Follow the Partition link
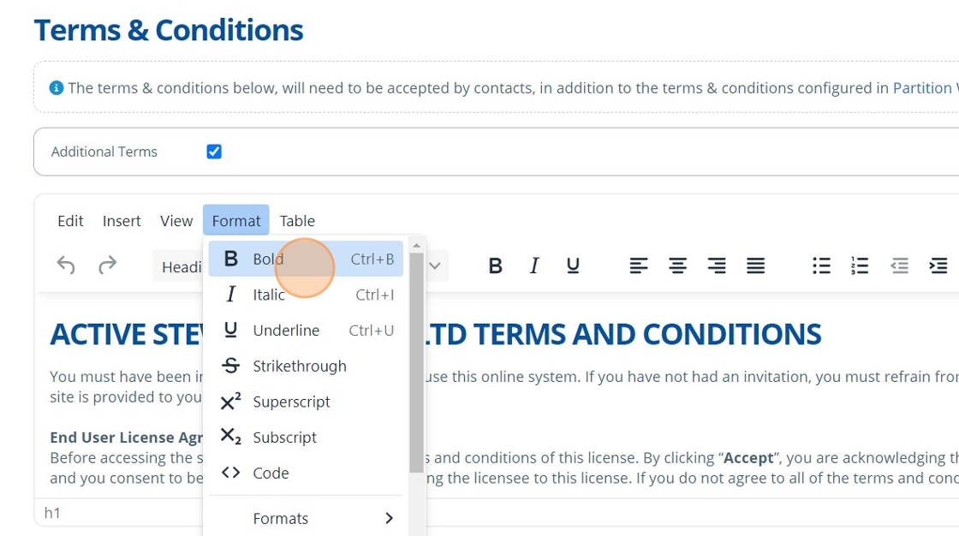 923,87
